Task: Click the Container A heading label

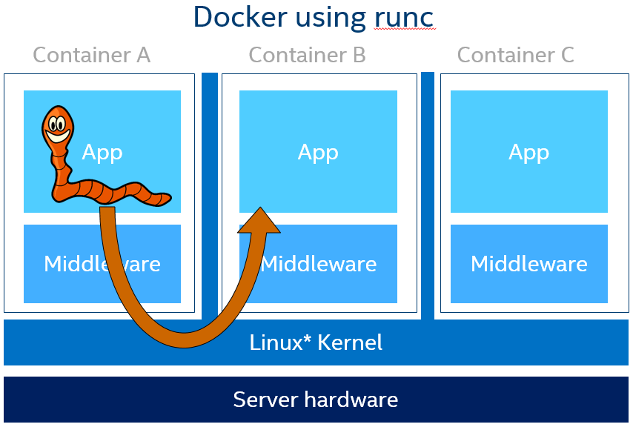Action: (x=91, y=55)
